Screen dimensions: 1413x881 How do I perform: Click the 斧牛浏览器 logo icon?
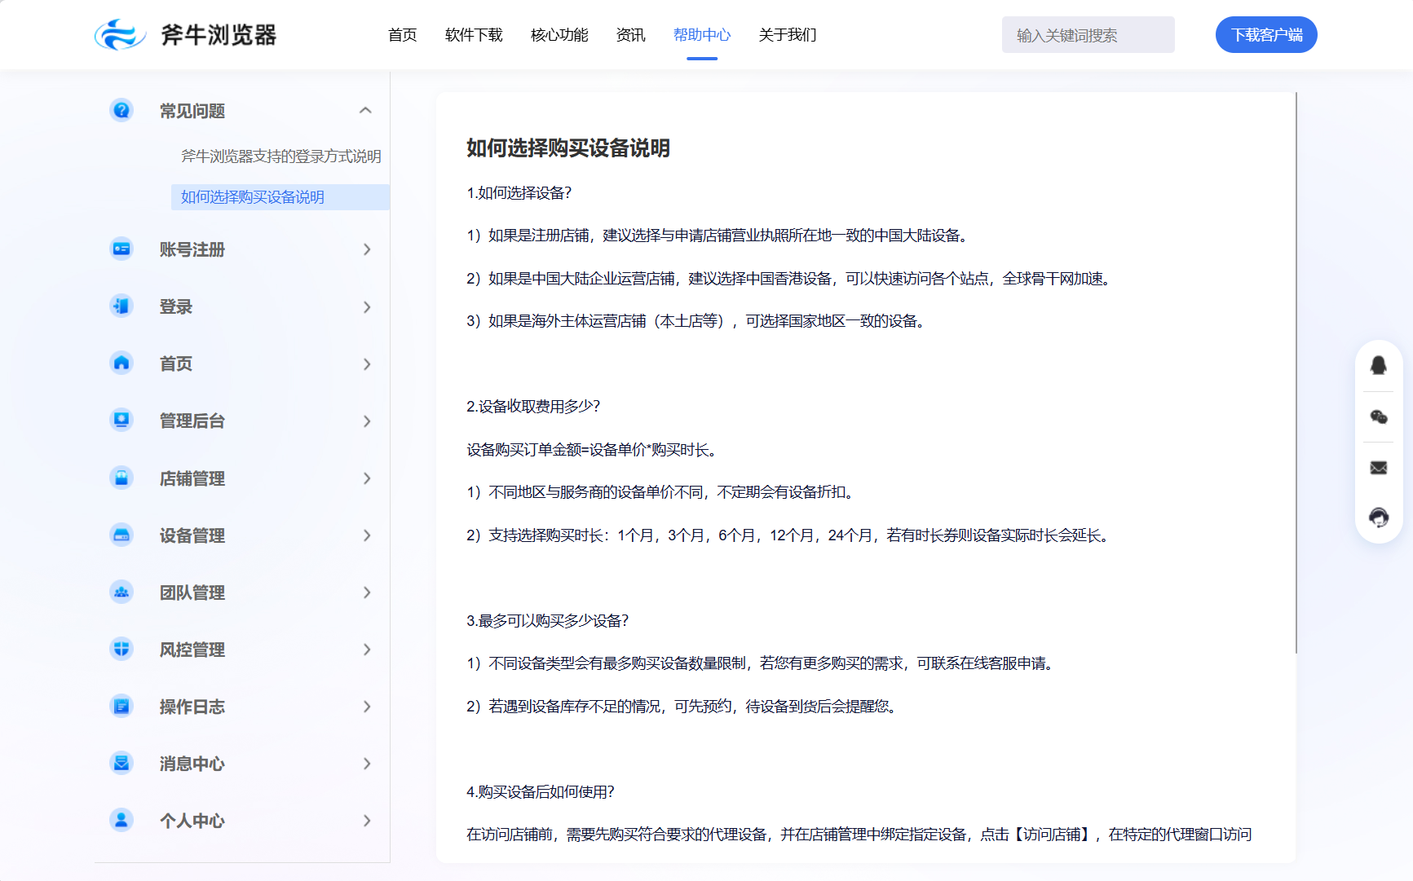click(119, 34)
